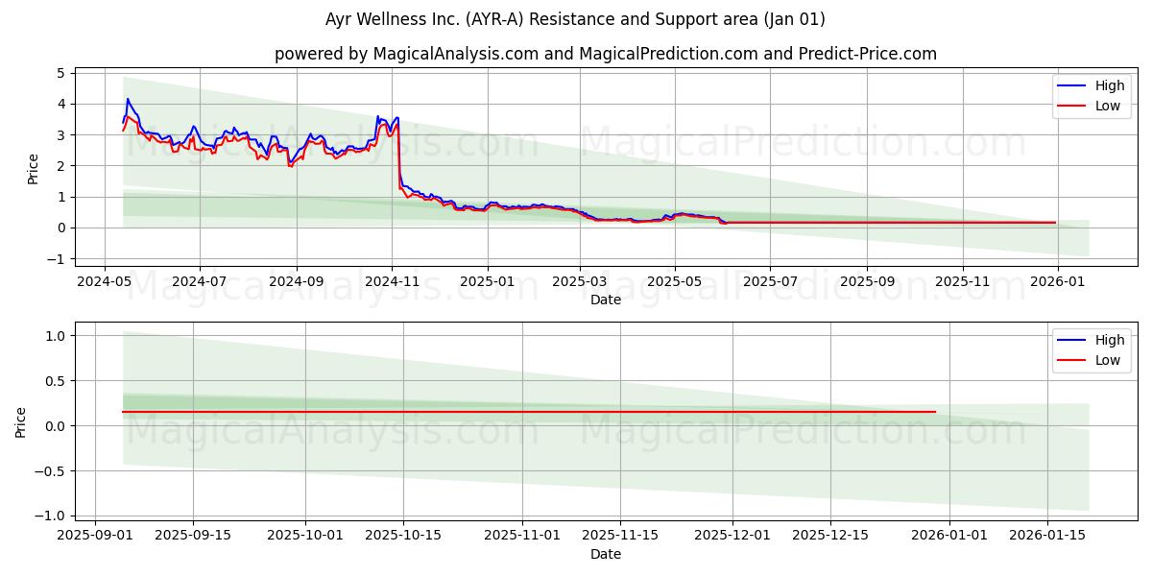The image size is (1152, 576).
Task: Click the "Price" y-axis label of the bottom chart
Action: (x=21, y=422)
